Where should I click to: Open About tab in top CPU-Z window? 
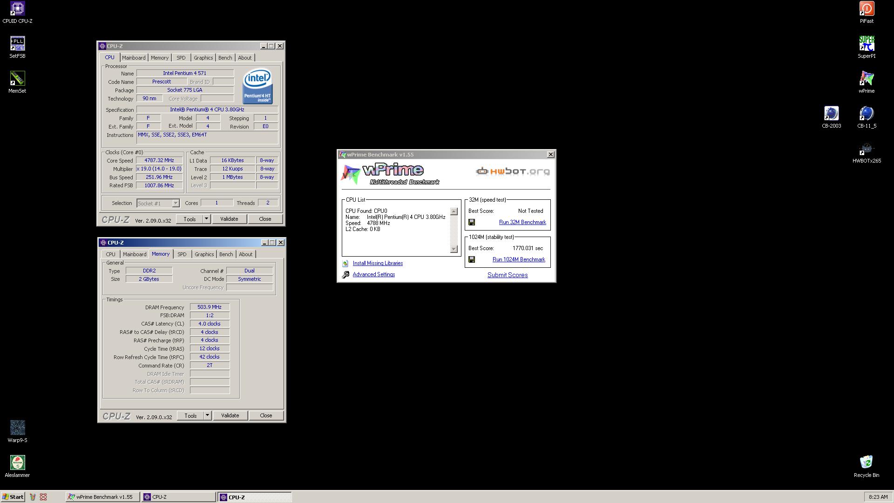coord(245,58)
